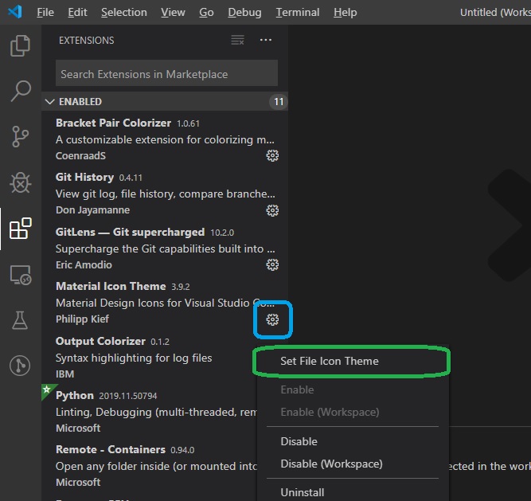Select the Remote - Containers extension

[x=149, y=466]
